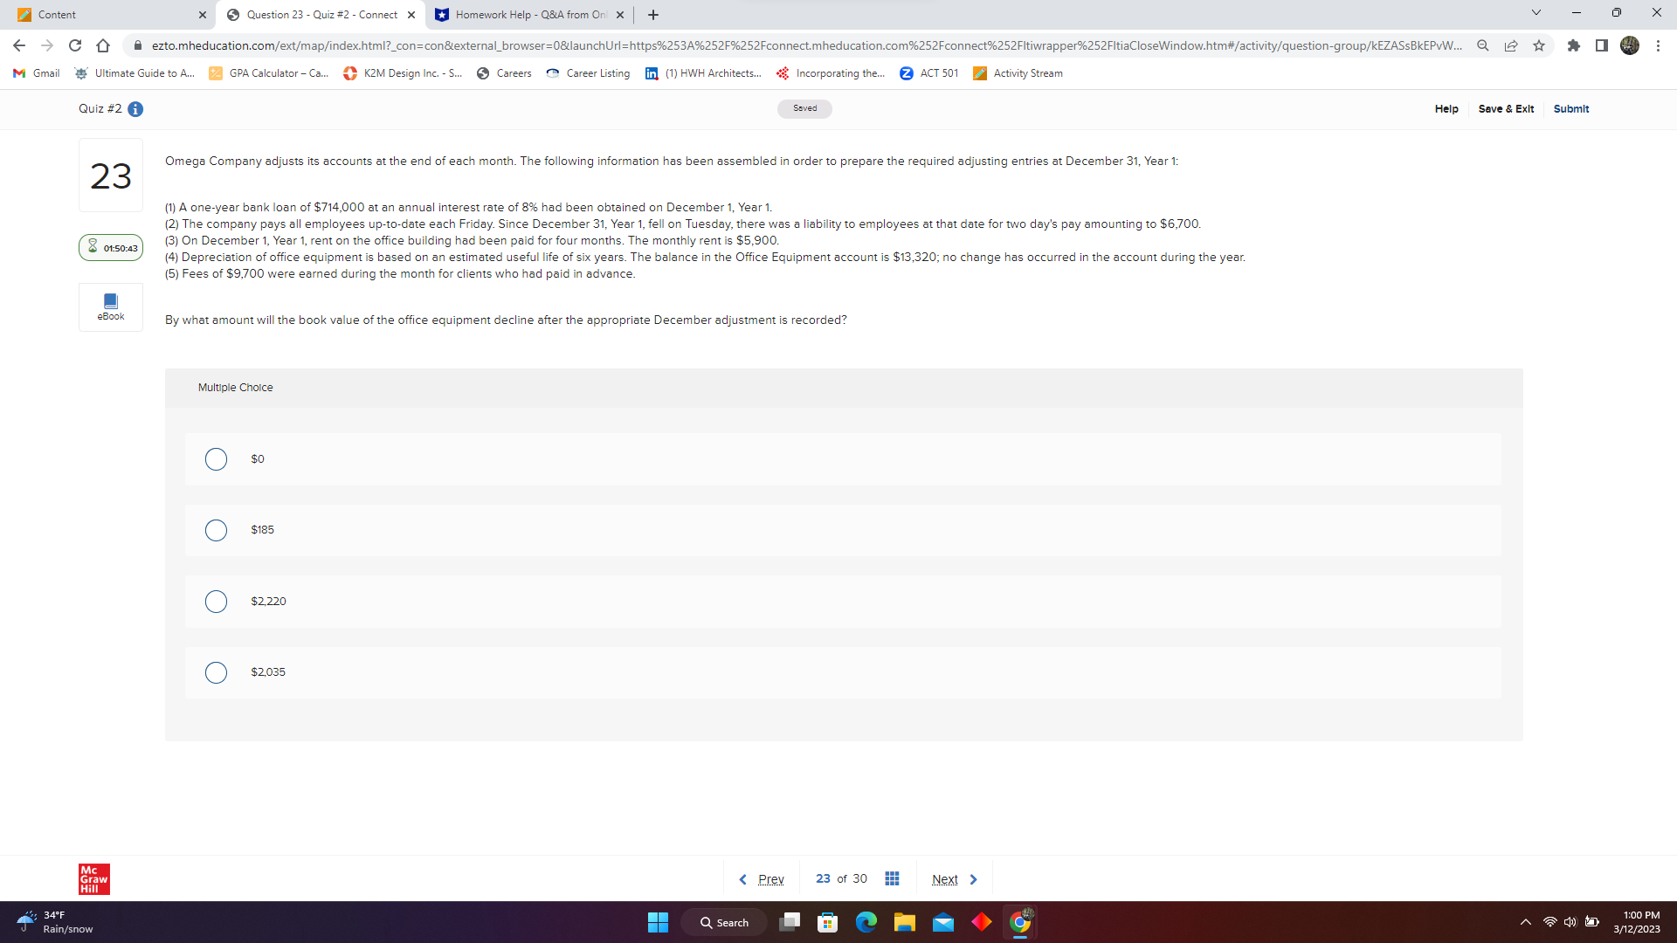
Task: Bookmark page with the star icon
Action: [x=1539, y=45]
